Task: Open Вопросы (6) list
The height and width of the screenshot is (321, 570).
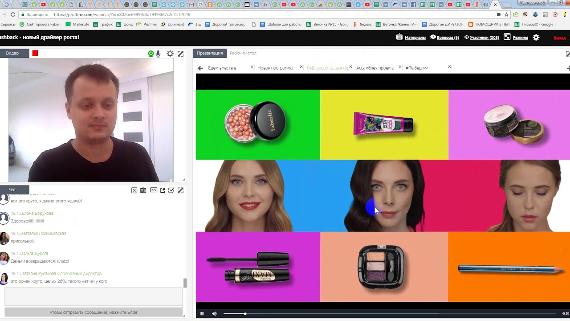Action: pos(444,37)
